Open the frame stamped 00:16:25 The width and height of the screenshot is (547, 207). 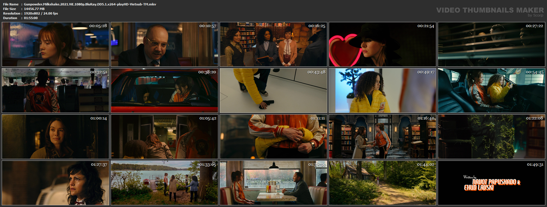point(273,44)
